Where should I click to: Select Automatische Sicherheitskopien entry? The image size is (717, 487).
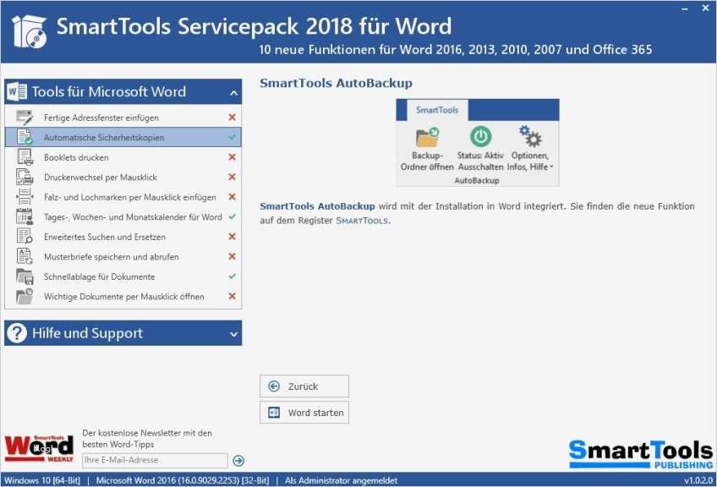coord(123,137)
